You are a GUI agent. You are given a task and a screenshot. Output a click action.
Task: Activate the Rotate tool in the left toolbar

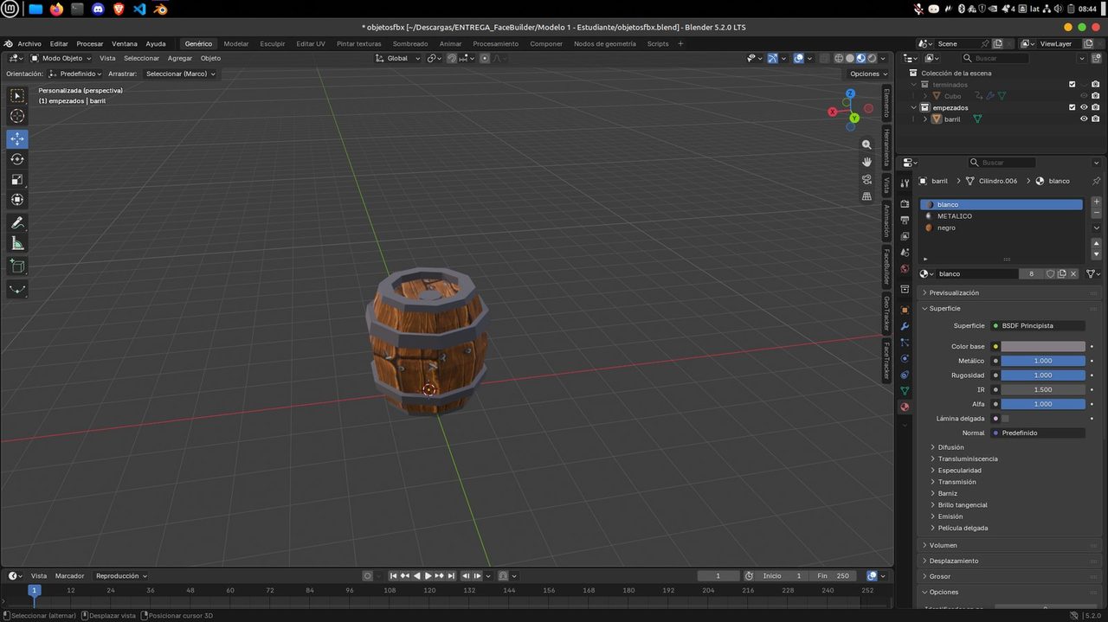(x=17, y=159)
